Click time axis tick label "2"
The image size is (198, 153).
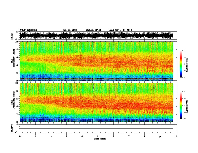(51, 136)
